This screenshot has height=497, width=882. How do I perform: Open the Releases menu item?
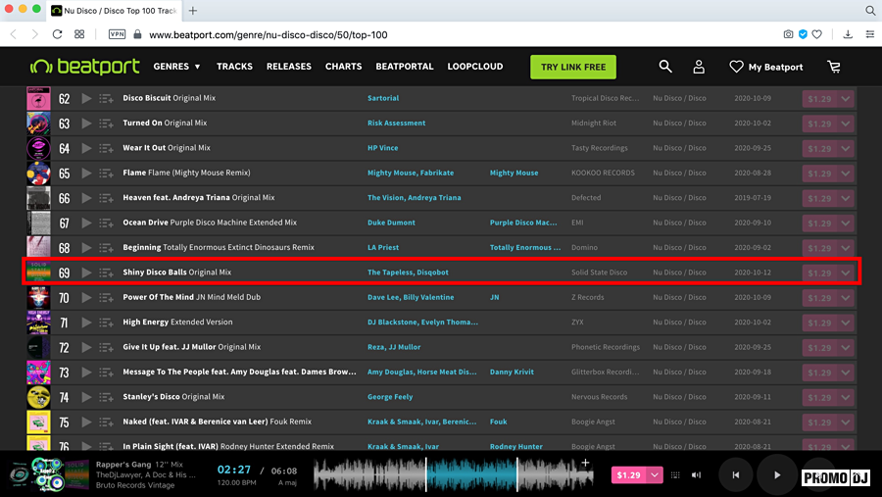288,67
